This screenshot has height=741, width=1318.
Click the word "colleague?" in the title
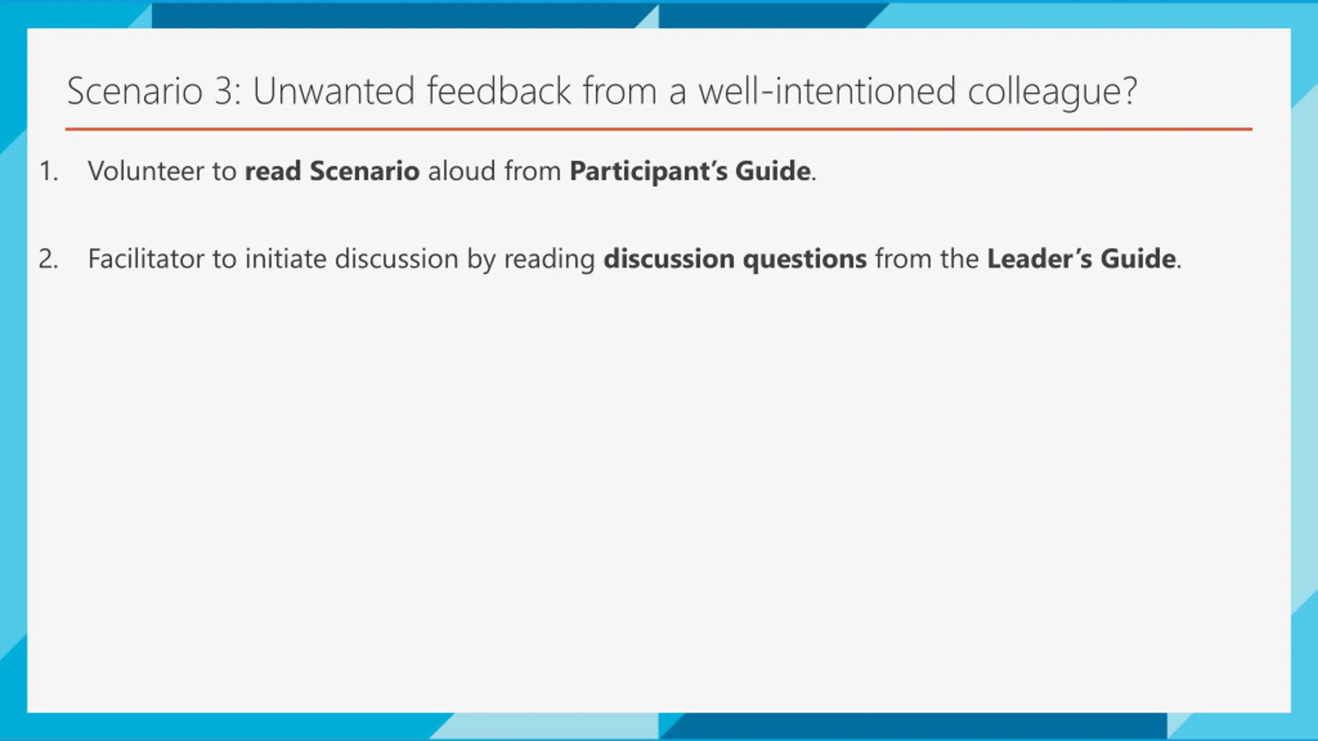[1052, 92]
